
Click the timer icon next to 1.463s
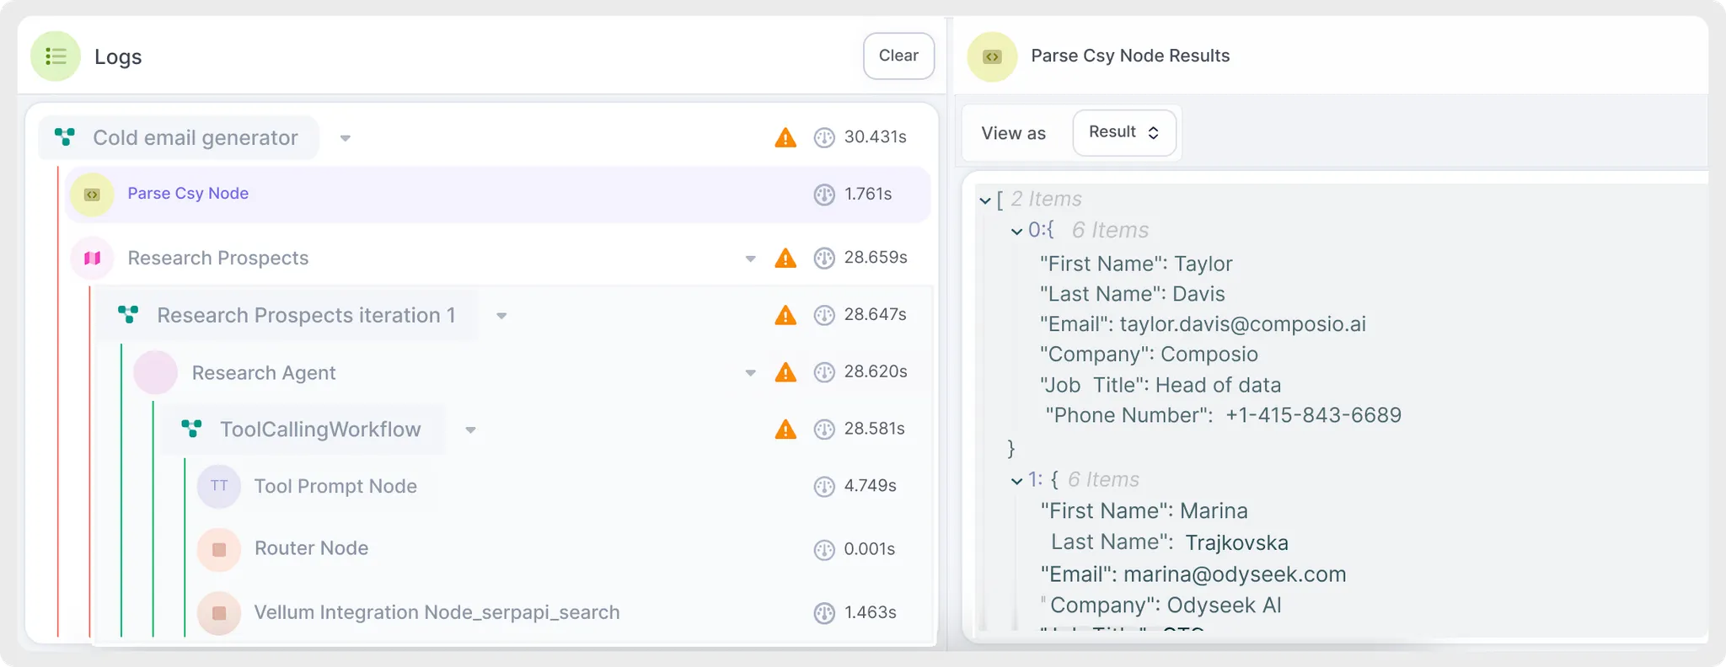[x=824, y=613]
